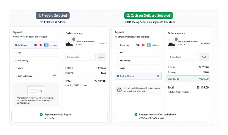This screenshot has height=135, width=228.
Task: Click 'COD fee appears as a separate line item'
Action: tap(150, 22)
